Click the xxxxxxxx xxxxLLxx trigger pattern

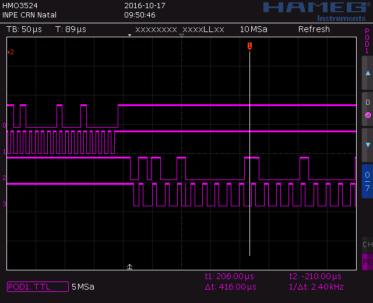tap(180, 30)
